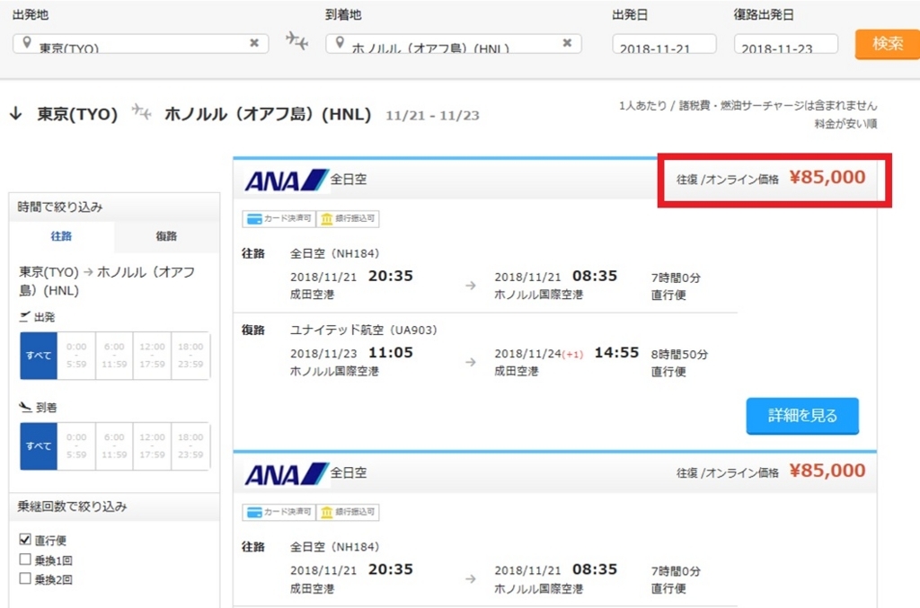Select すべて under the 到着 time filter
This screenshot has width=920, height=608.
pyautogui.click(x=39, y=445)
